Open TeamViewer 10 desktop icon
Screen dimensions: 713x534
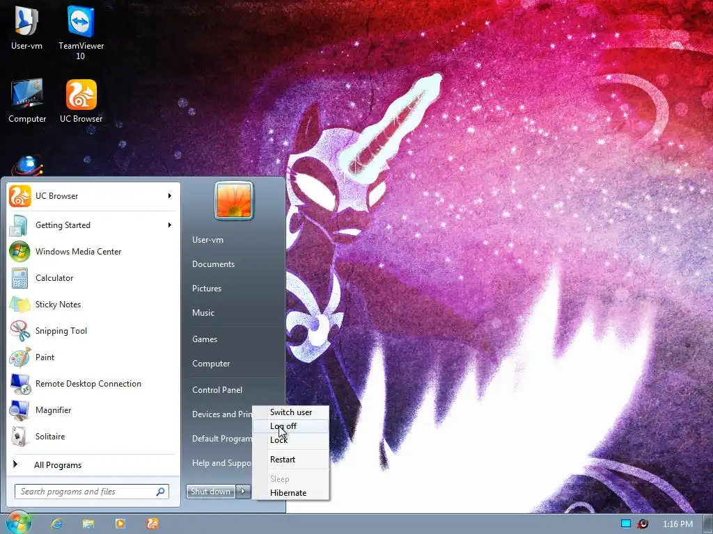(81, 32)
